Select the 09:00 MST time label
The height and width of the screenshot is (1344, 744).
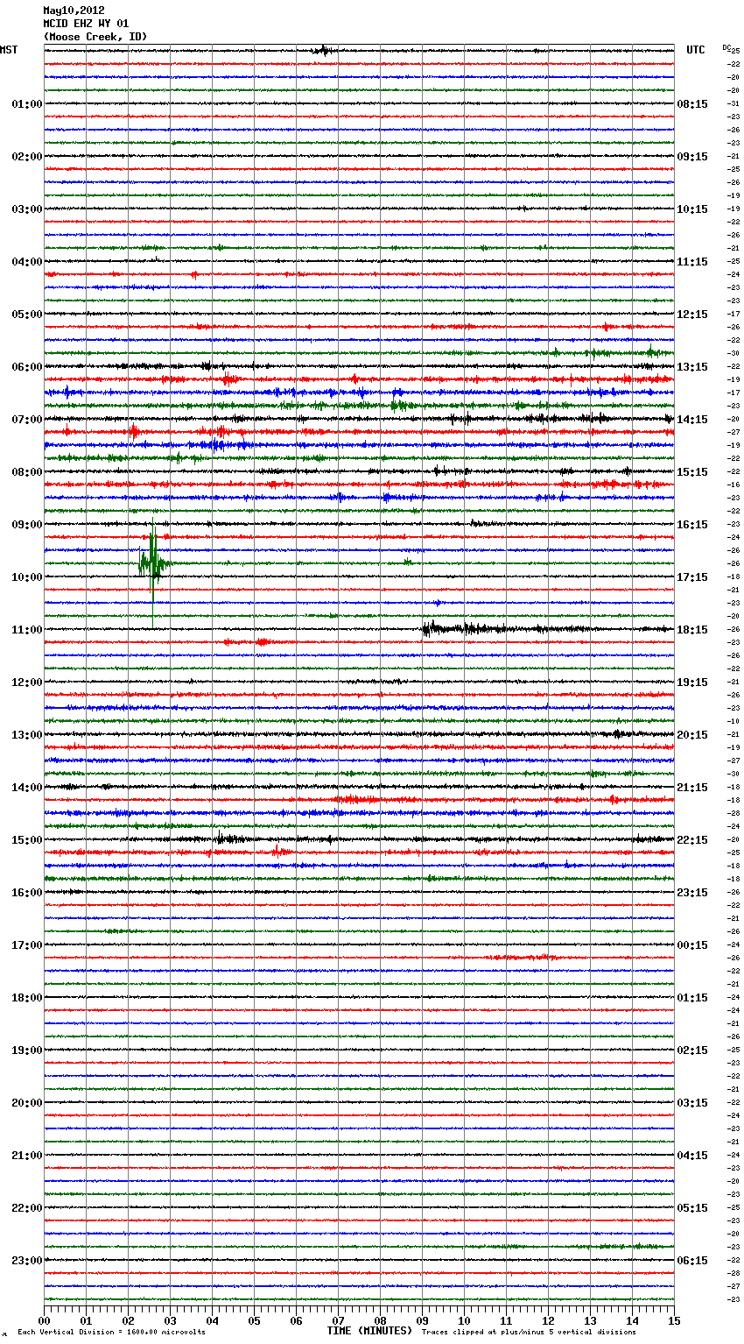point(27,525)
